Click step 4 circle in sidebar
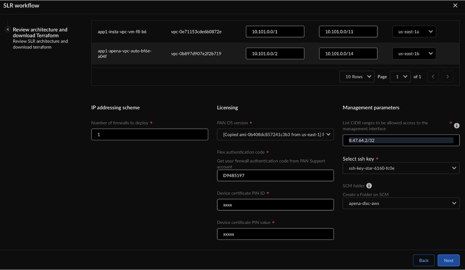The image size is (465, 270). pyautogui.click(x=8, y=29)
